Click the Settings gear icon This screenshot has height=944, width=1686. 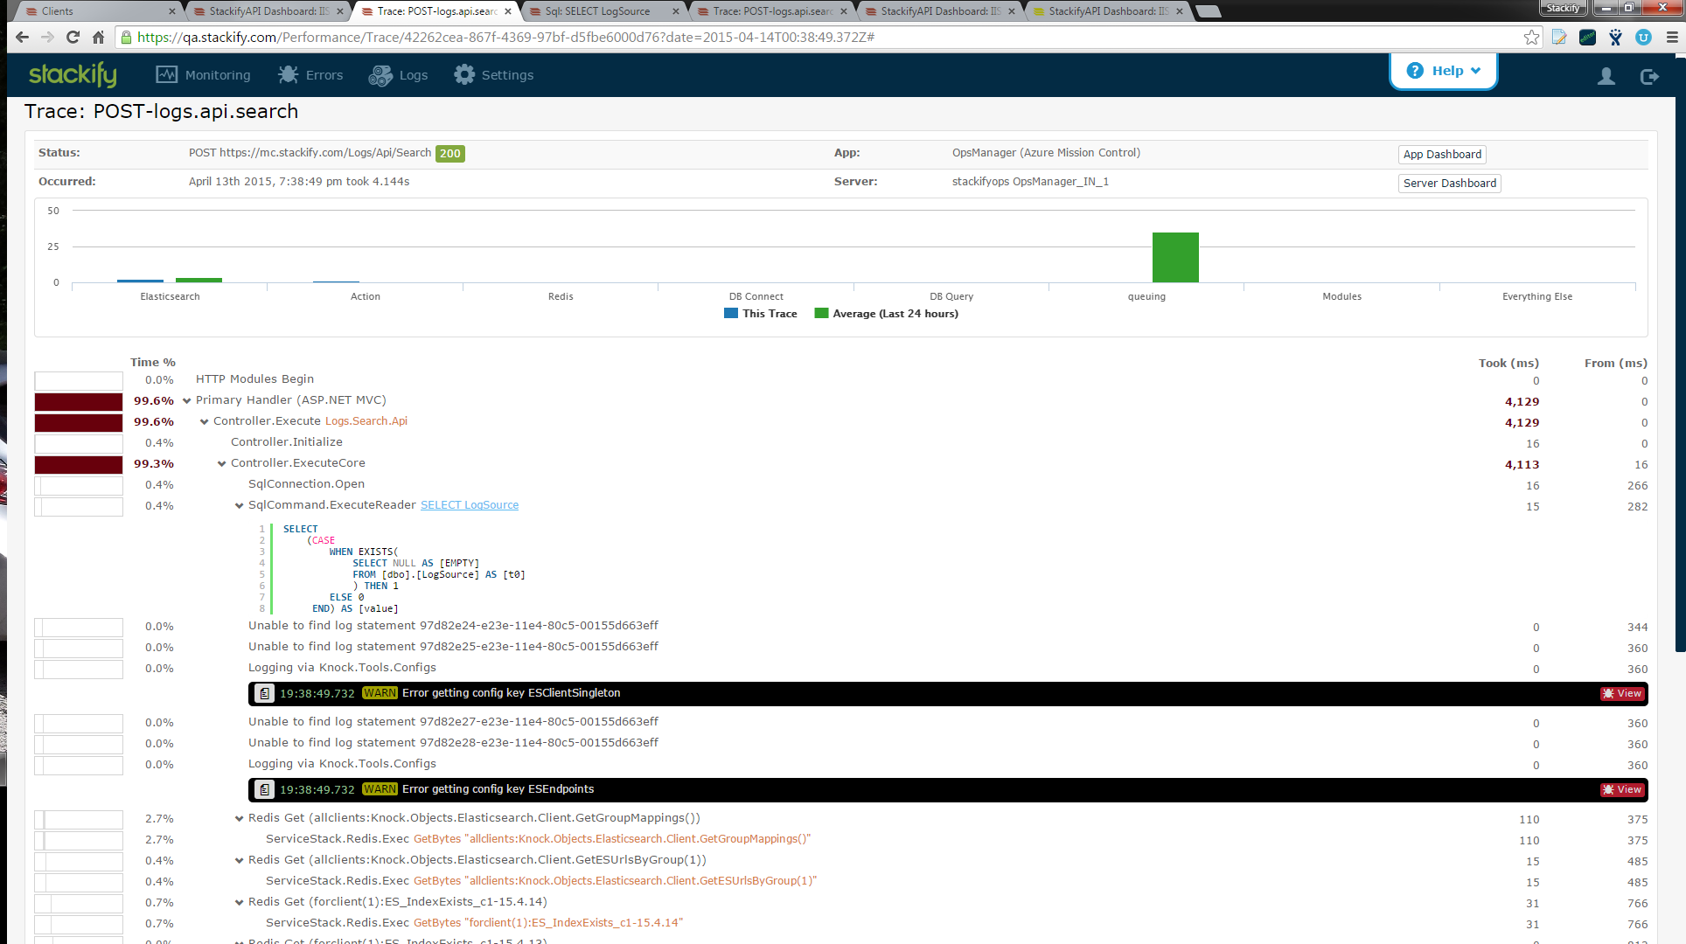tap(464, 75)
